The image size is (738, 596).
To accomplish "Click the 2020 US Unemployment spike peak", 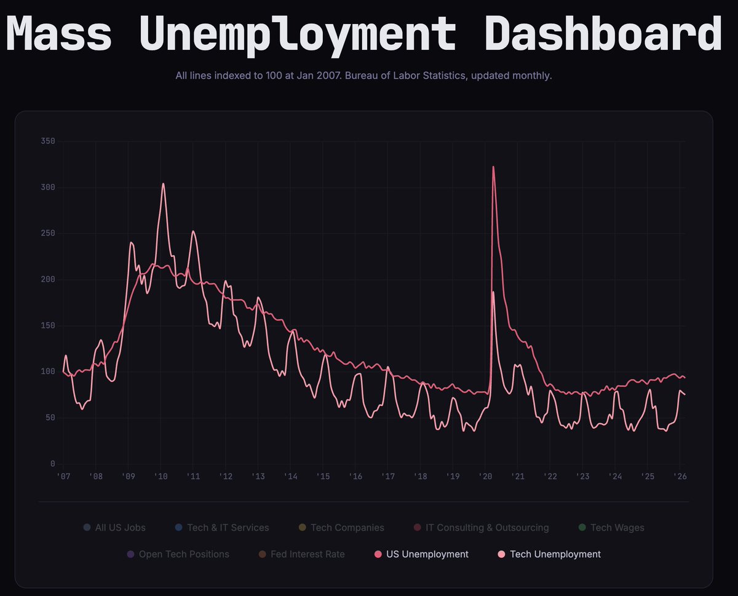I will [x=493, y=167].
